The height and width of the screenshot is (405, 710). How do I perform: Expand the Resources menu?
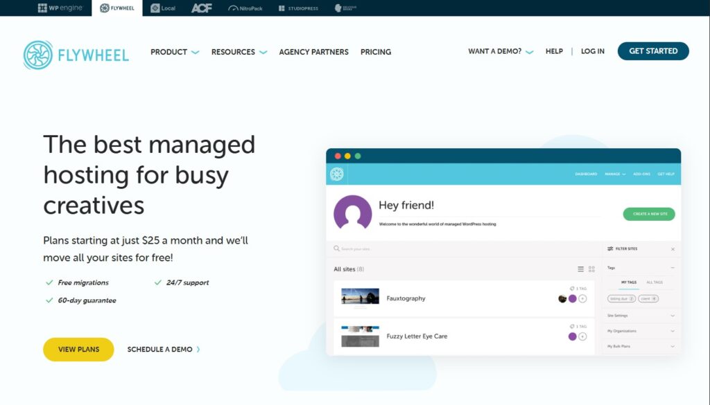coord(239,52)
